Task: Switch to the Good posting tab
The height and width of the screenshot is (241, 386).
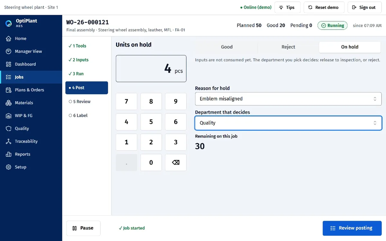Action: (x=227, y=47)
